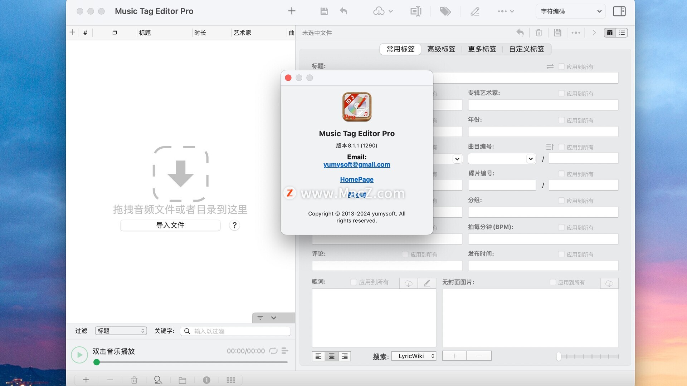Click the revert arrow in the tag editor header
Viewport: 687px width, 386px height.
coord(520,33)
